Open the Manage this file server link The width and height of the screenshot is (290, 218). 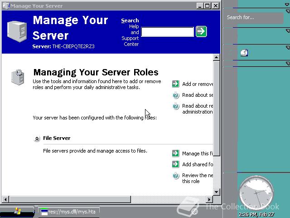click(x=198, y=154)
